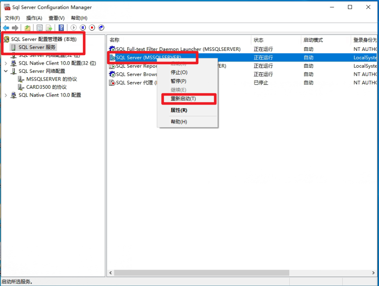Screen dimensions: 379x286
Task: Click the horizontal scrollbar thumb in services list
Action: [202, 273]
